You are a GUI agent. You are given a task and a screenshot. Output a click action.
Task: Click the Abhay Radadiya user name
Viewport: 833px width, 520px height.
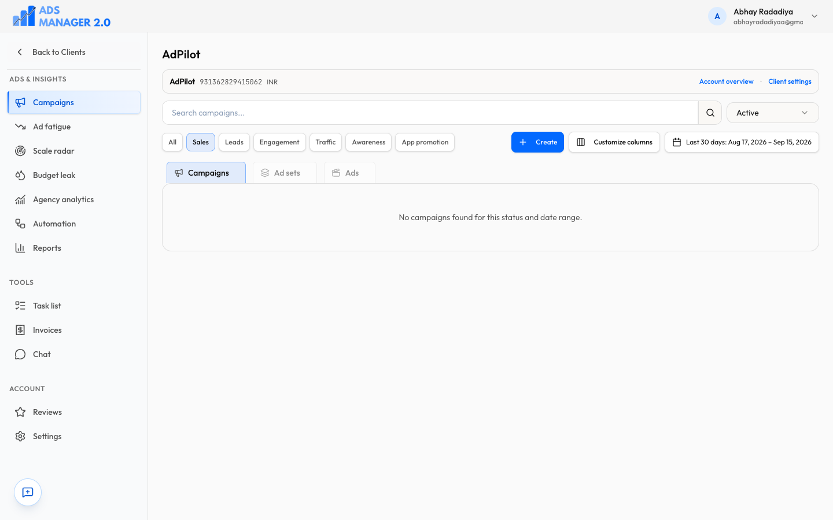(x=763, y=12)
